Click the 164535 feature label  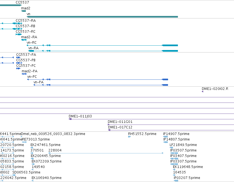click(x=180, y=172)
